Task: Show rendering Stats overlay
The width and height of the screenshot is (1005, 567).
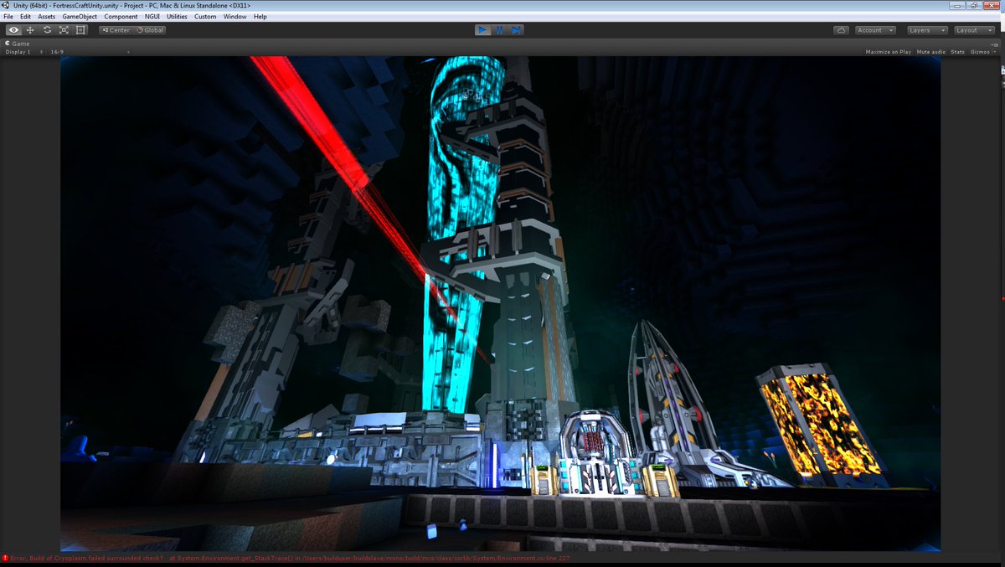Action: pos(956,51)
